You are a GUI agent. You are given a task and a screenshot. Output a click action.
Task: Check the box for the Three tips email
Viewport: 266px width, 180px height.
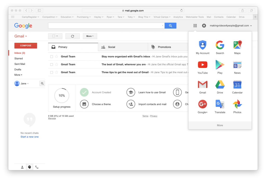click(x=52, y=72)
